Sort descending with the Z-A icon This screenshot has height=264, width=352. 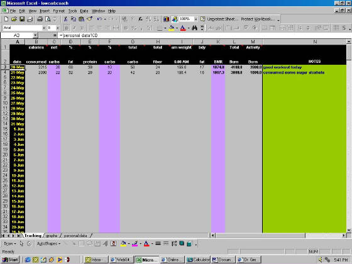click(x=157, y=19)
